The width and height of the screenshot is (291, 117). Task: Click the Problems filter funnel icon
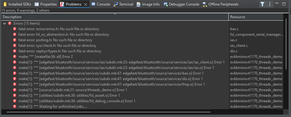(262, 4)
